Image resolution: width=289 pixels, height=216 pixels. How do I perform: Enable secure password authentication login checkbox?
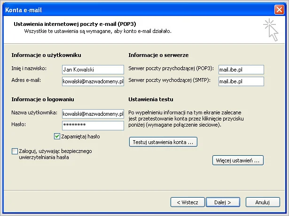point(15,151)
